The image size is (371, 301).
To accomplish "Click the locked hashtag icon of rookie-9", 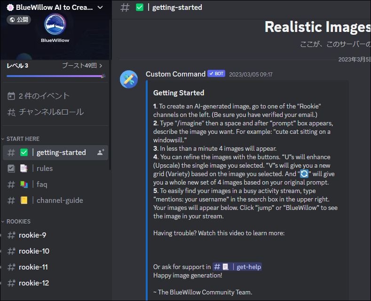I will pyautogui.click(x=11, y=235).
